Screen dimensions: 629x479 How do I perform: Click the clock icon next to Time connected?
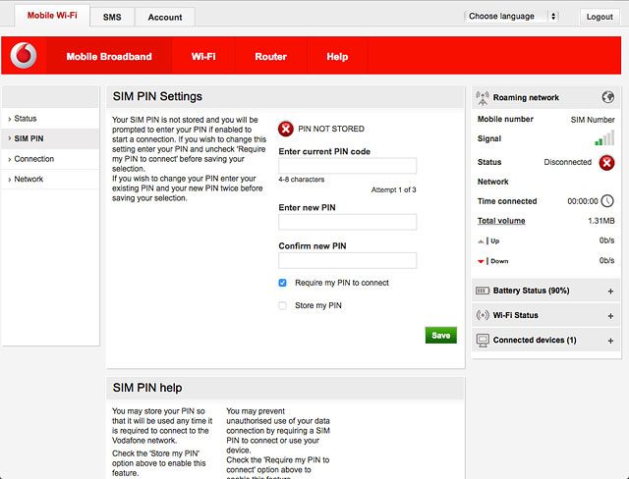(x=607, y=200)
